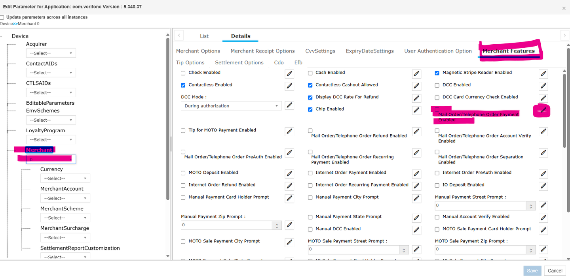Click right arrow to scroll tabs forward
This screenshot has height=280, width=570.
point(565,36)
